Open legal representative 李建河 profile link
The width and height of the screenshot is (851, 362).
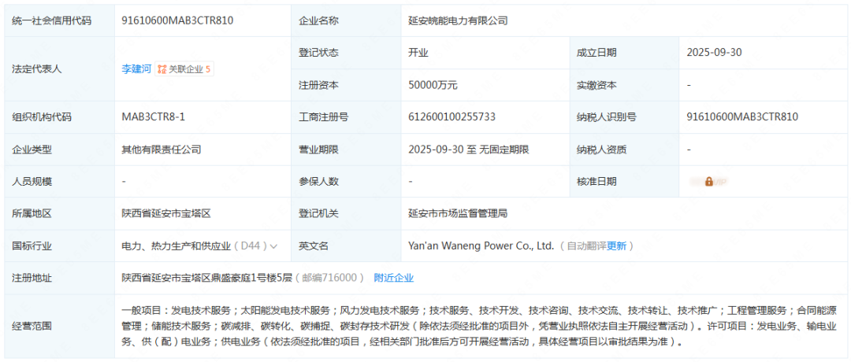pos(136,69)
